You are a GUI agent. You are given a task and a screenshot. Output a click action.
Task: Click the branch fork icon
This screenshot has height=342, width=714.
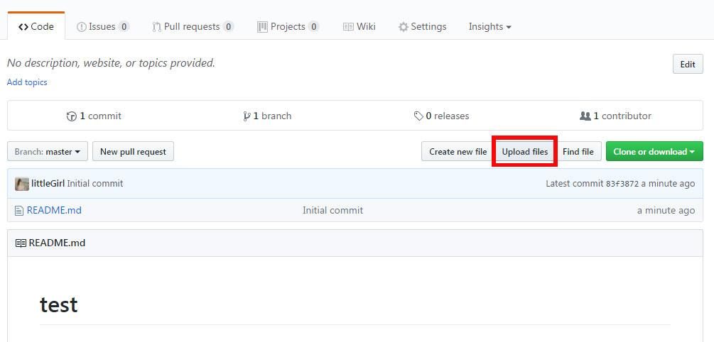[x=247, y=116]
